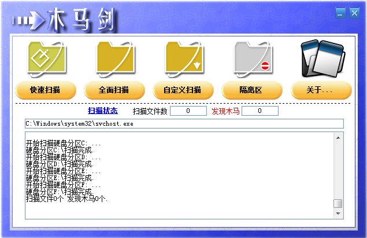The height and width of the screenshot is (238, 367).
Task: Click the red 发现木马 label
Action: pos(225,111)
